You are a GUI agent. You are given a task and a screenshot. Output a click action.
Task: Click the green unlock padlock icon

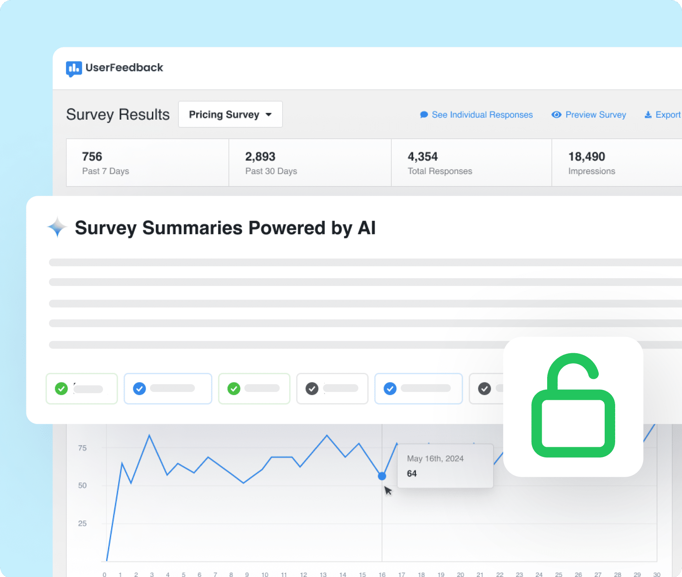[573, 405]
